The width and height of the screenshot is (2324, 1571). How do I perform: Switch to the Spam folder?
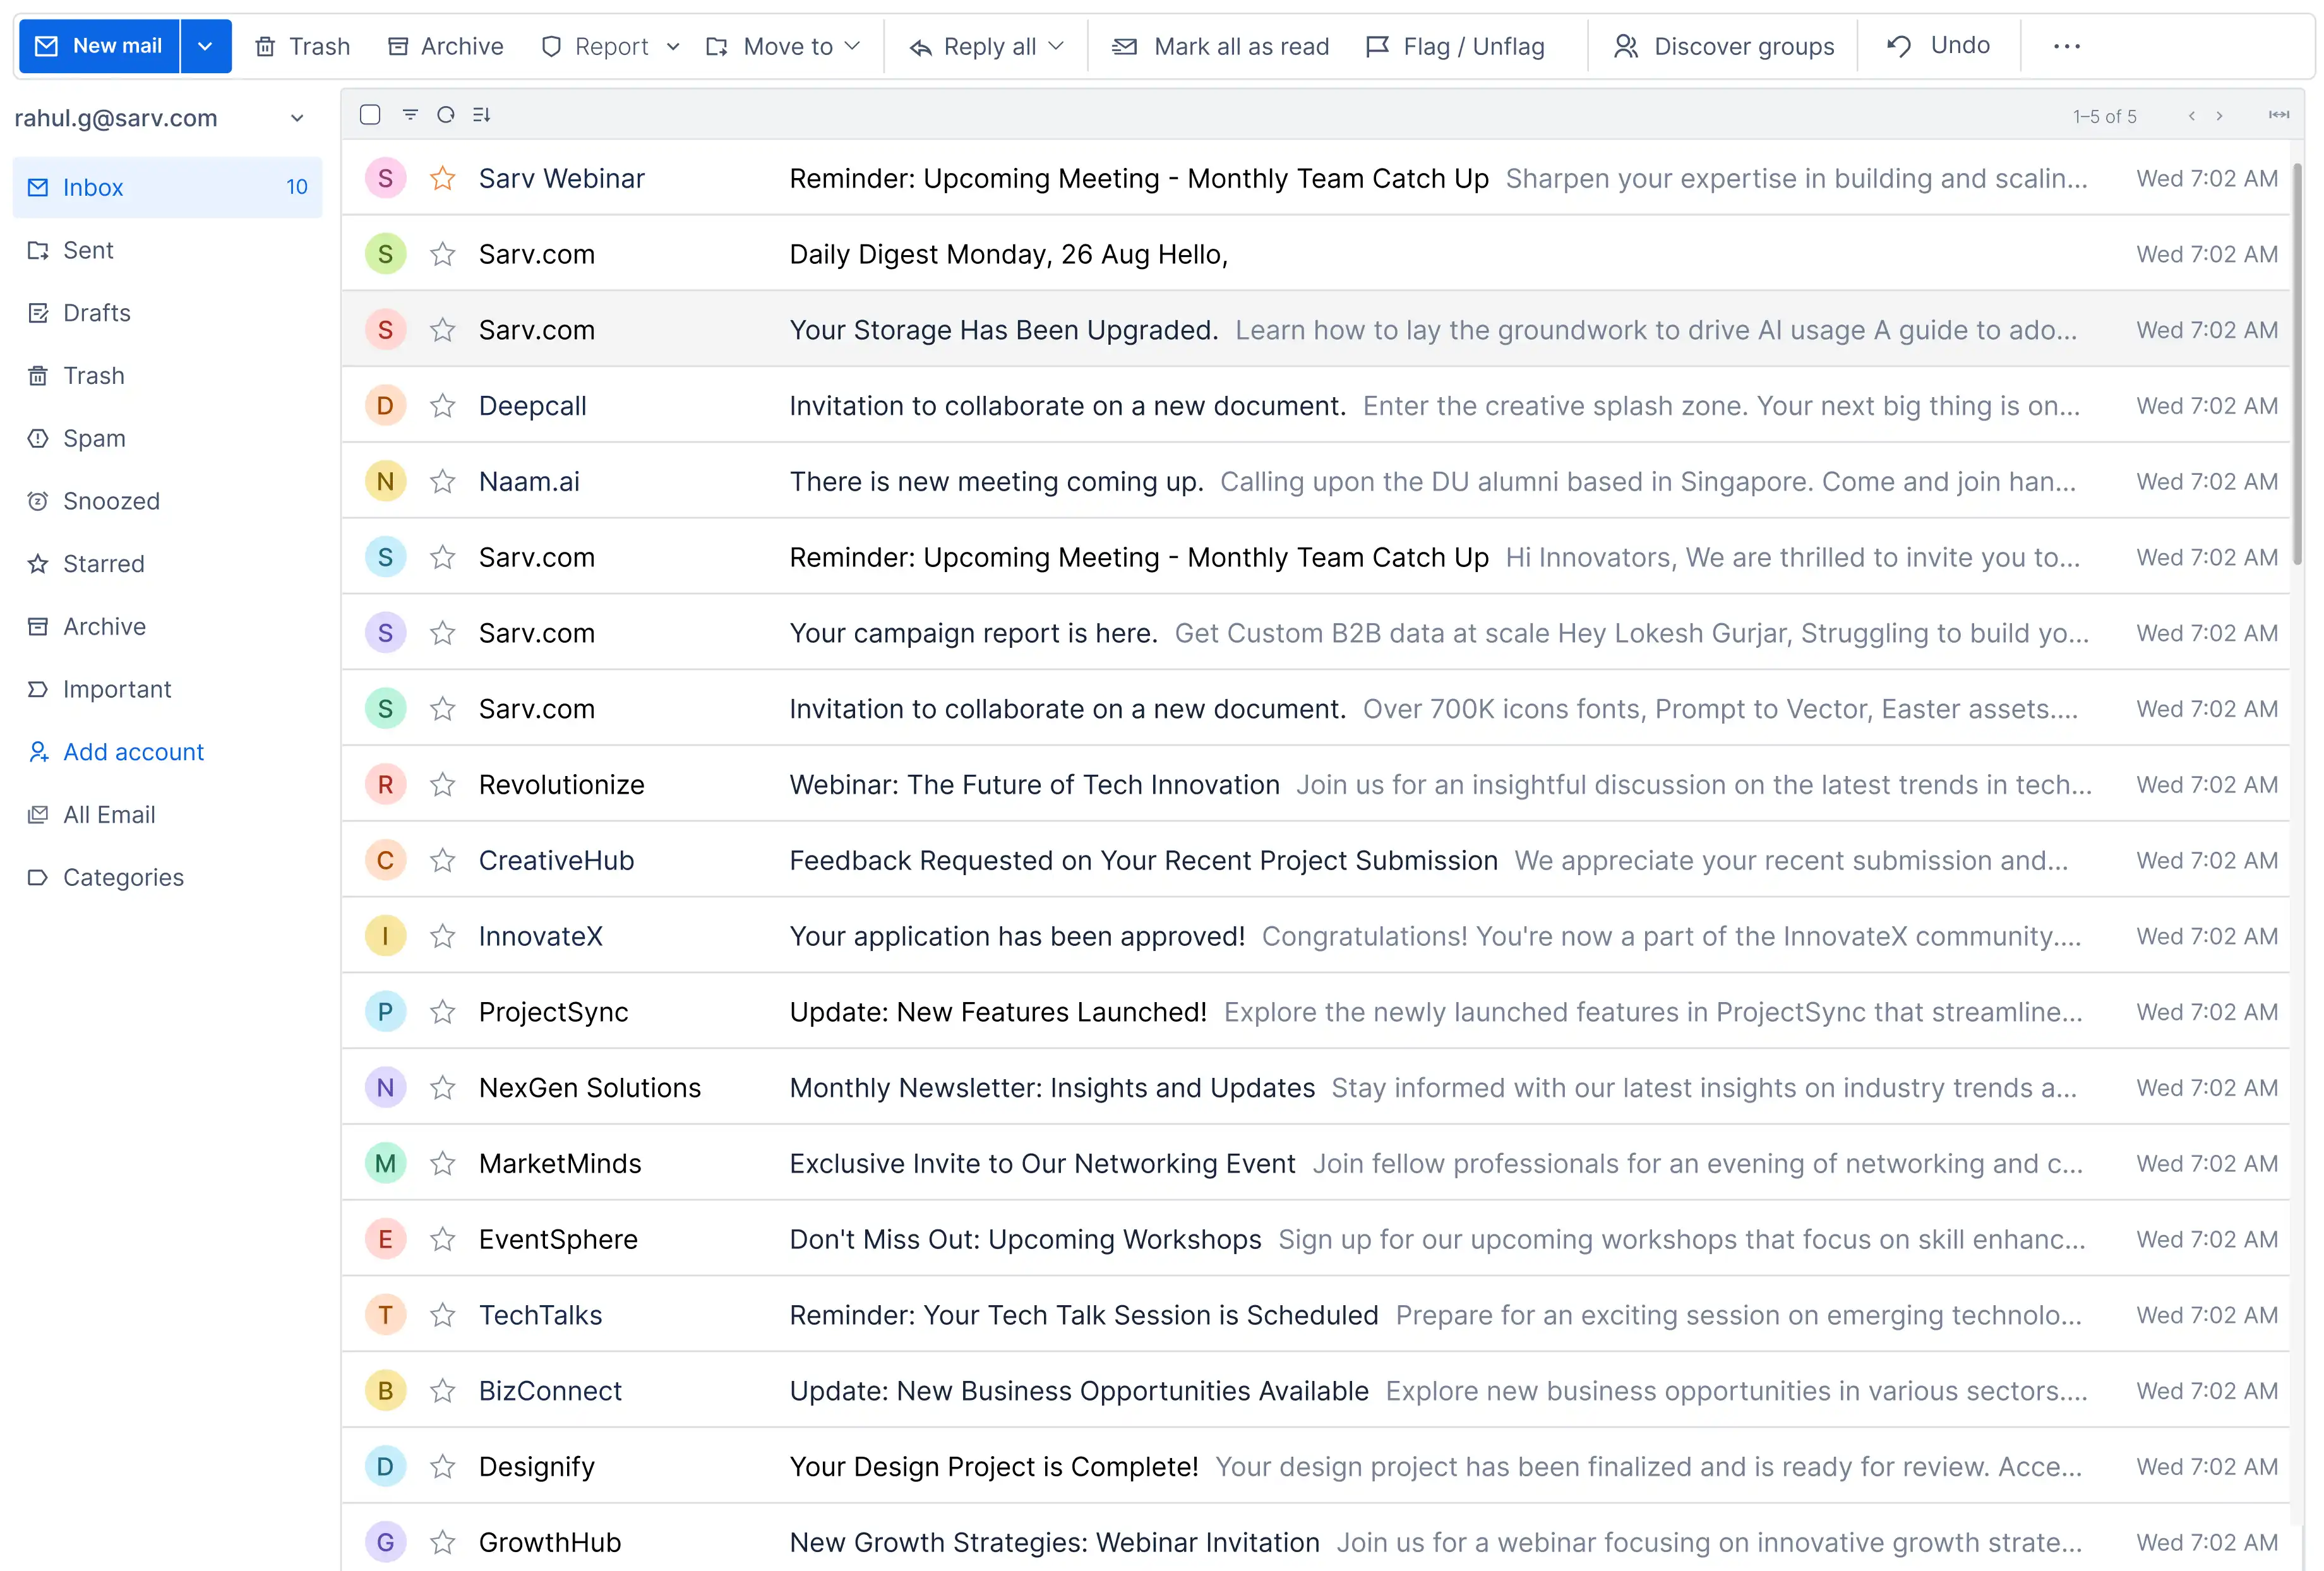pyautogui.click(x=94, y=438)
